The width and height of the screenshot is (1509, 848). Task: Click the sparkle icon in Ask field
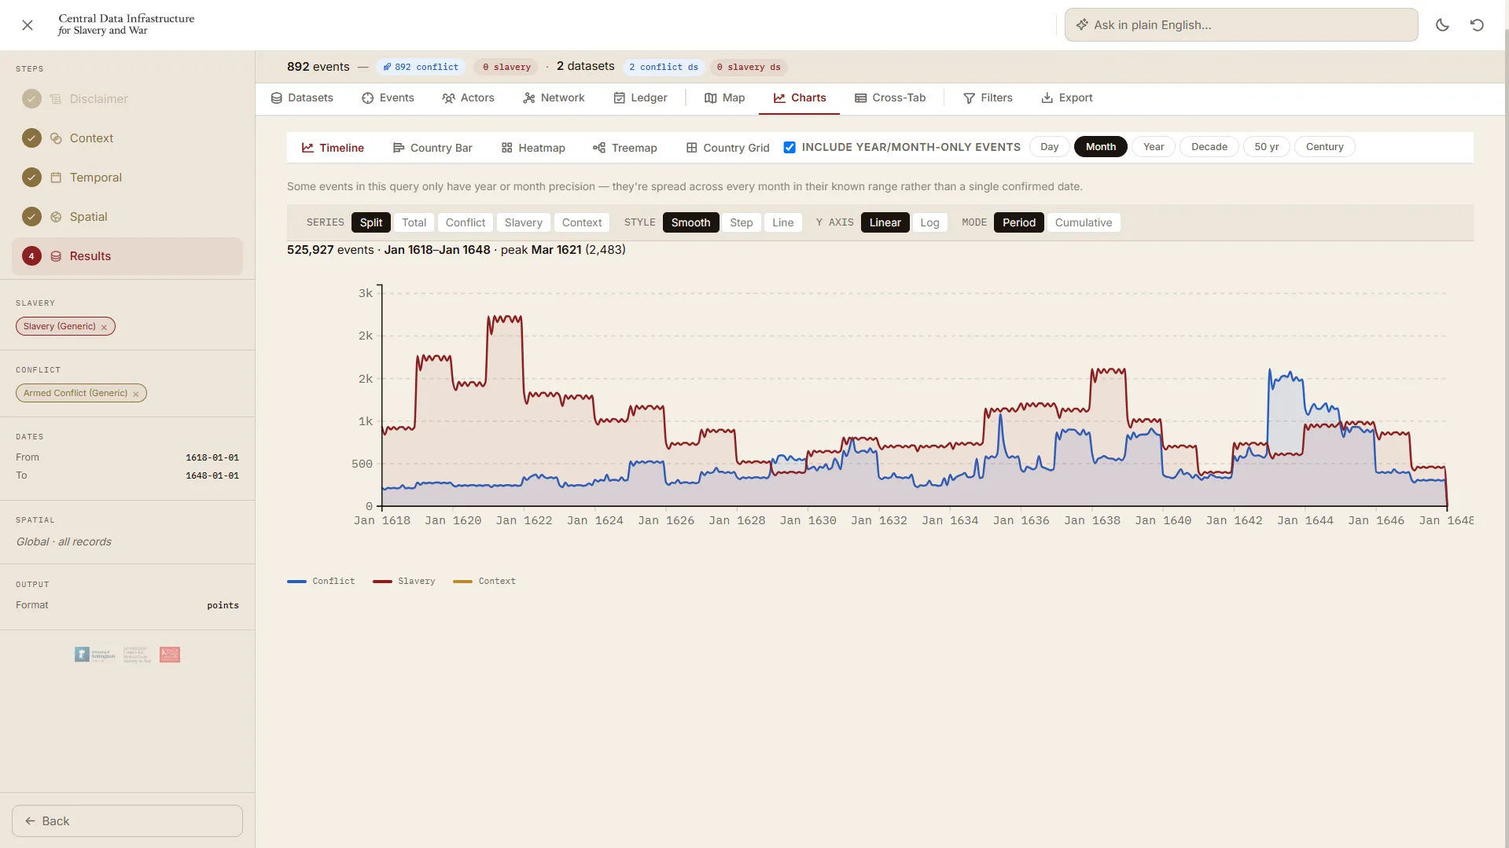(x=1082, y=25)
